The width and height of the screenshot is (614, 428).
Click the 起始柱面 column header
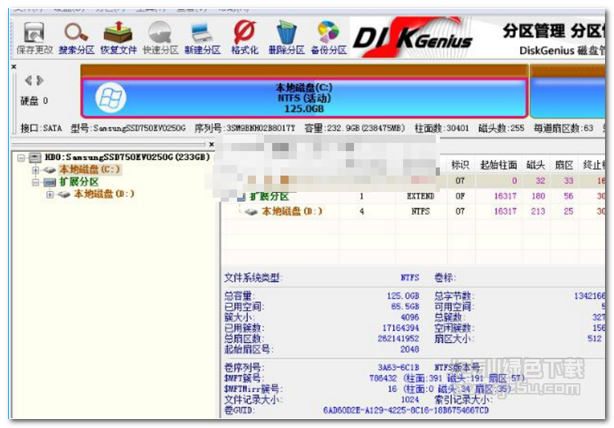499,165
